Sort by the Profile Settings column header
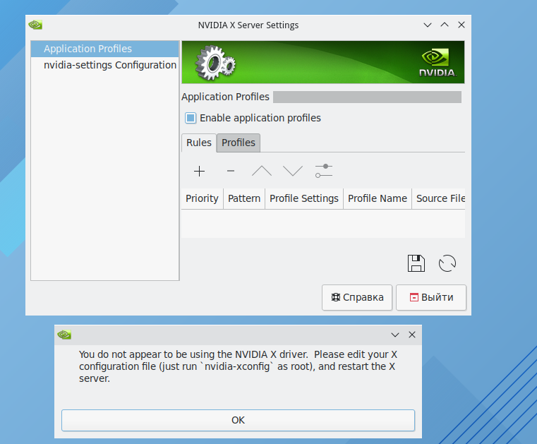Screen dimensions: 537x444 304,198
